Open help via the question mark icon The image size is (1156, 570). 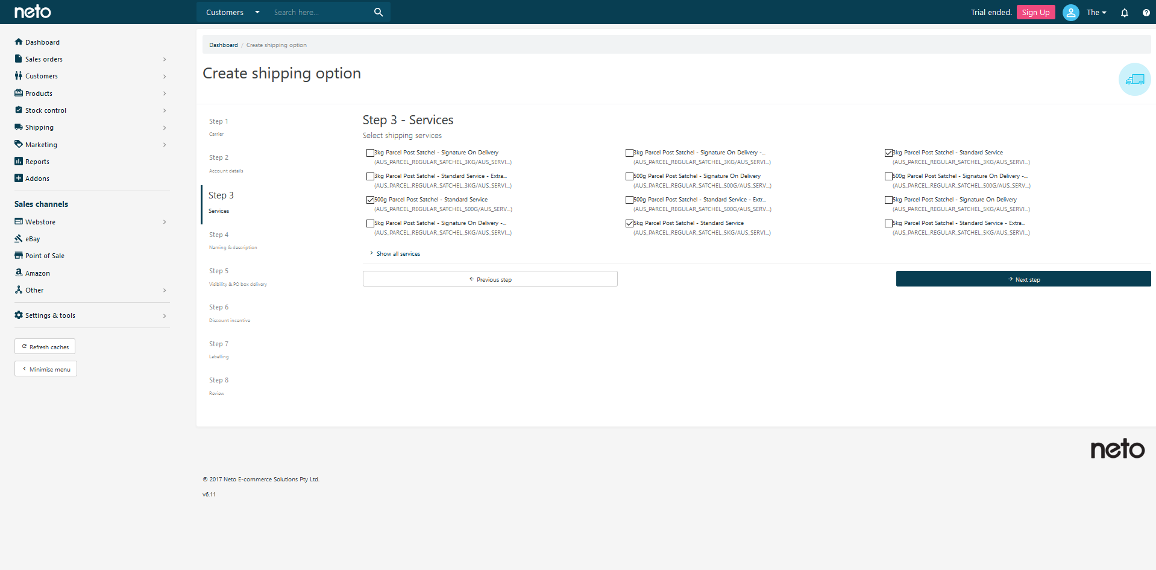click(1146, 13)
